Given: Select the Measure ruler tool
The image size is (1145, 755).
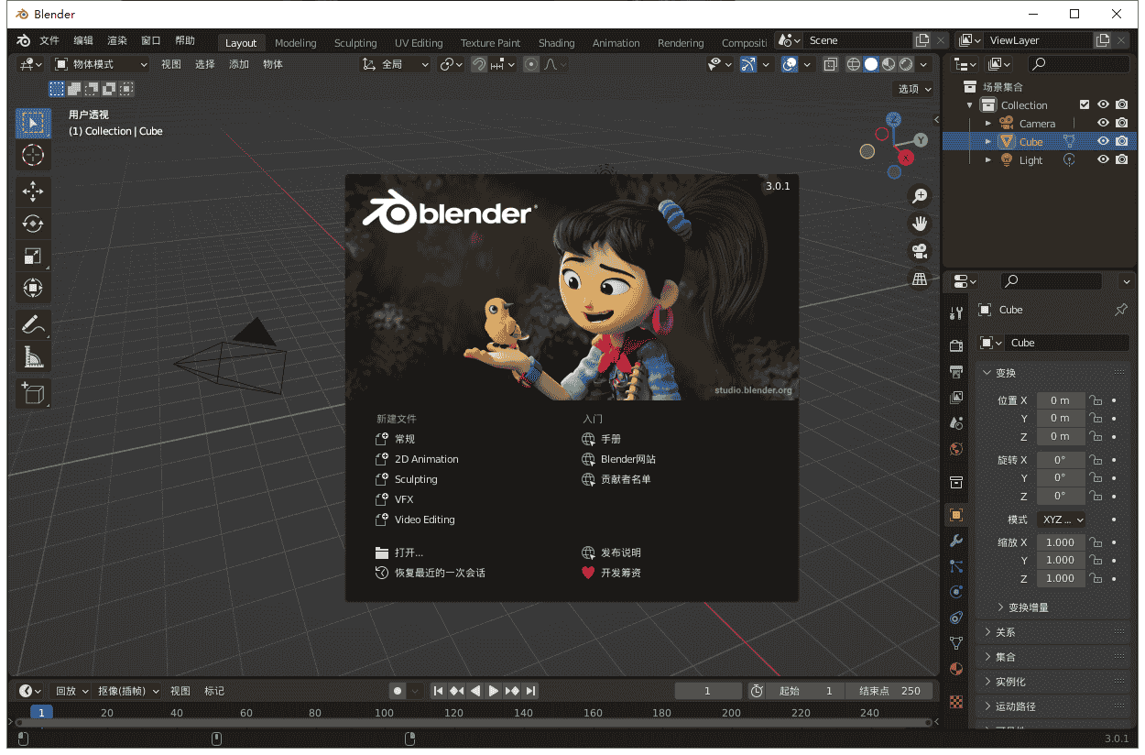Looking at the screenshot, I should click(33, 356).
